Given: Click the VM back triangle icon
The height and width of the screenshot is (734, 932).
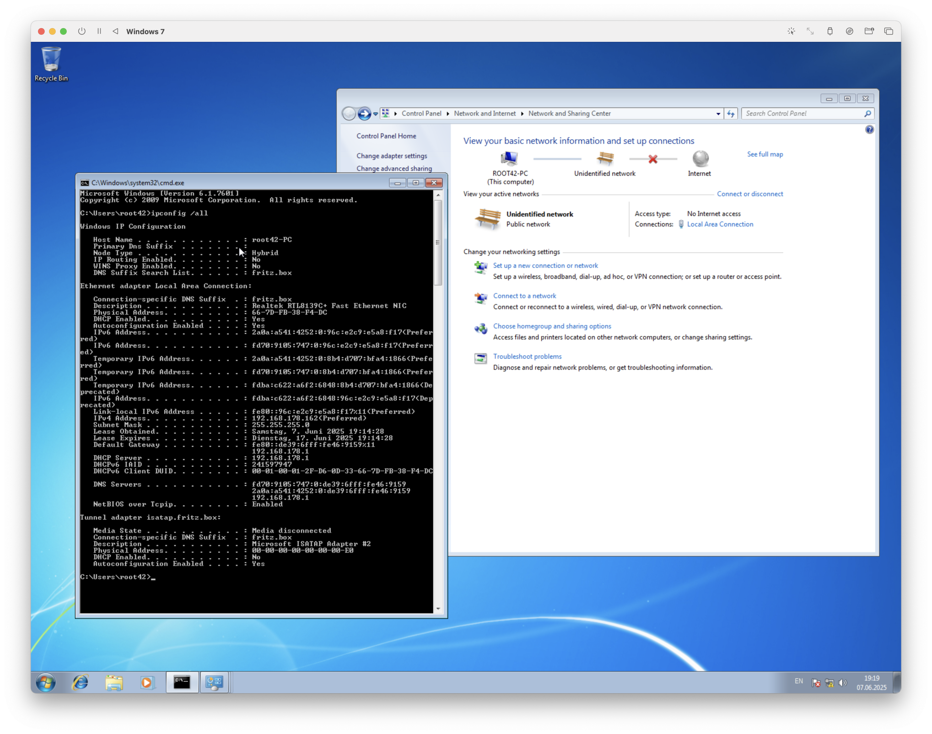Looking at the screenshot, I should pos(115,31).
